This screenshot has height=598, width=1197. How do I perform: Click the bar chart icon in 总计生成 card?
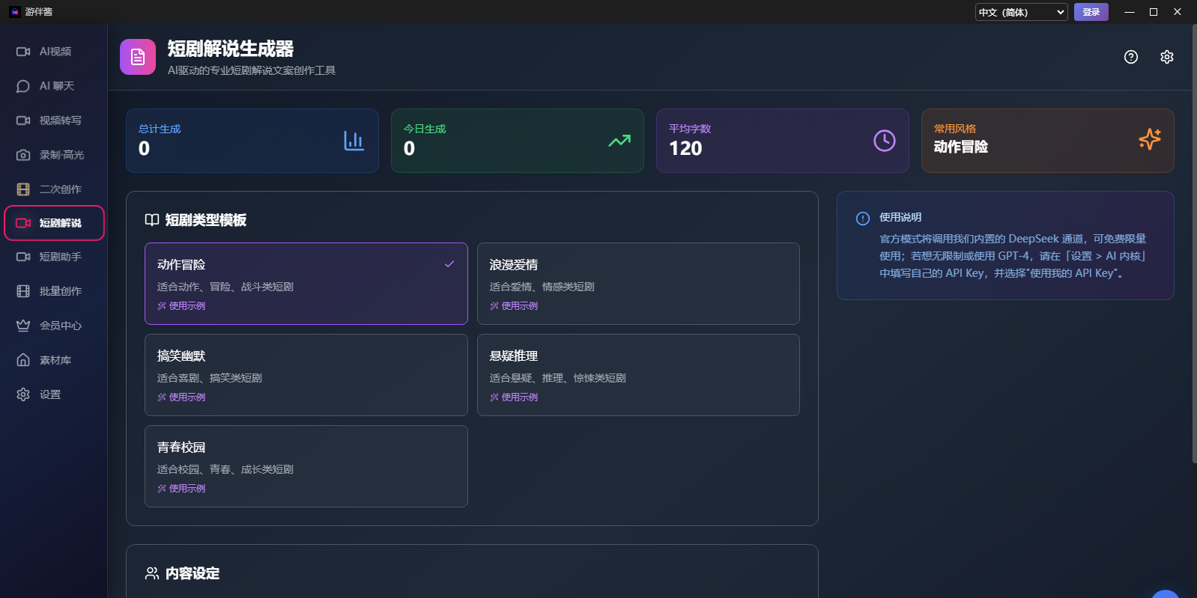click(x=354, y=141)
